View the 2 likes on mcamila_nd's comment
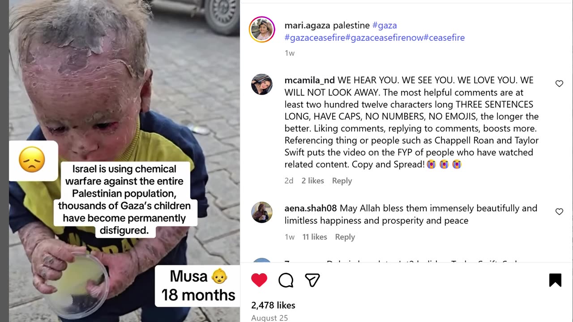Screen dimensions: 573x322 [312, 181]
